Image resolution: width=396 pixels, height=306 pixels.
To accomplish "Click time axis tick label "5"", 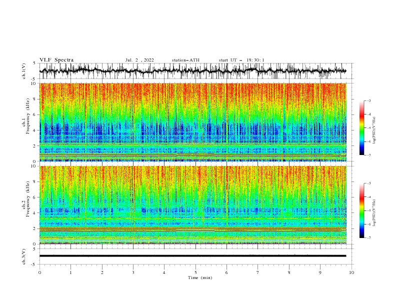I will tap(195, 272).
